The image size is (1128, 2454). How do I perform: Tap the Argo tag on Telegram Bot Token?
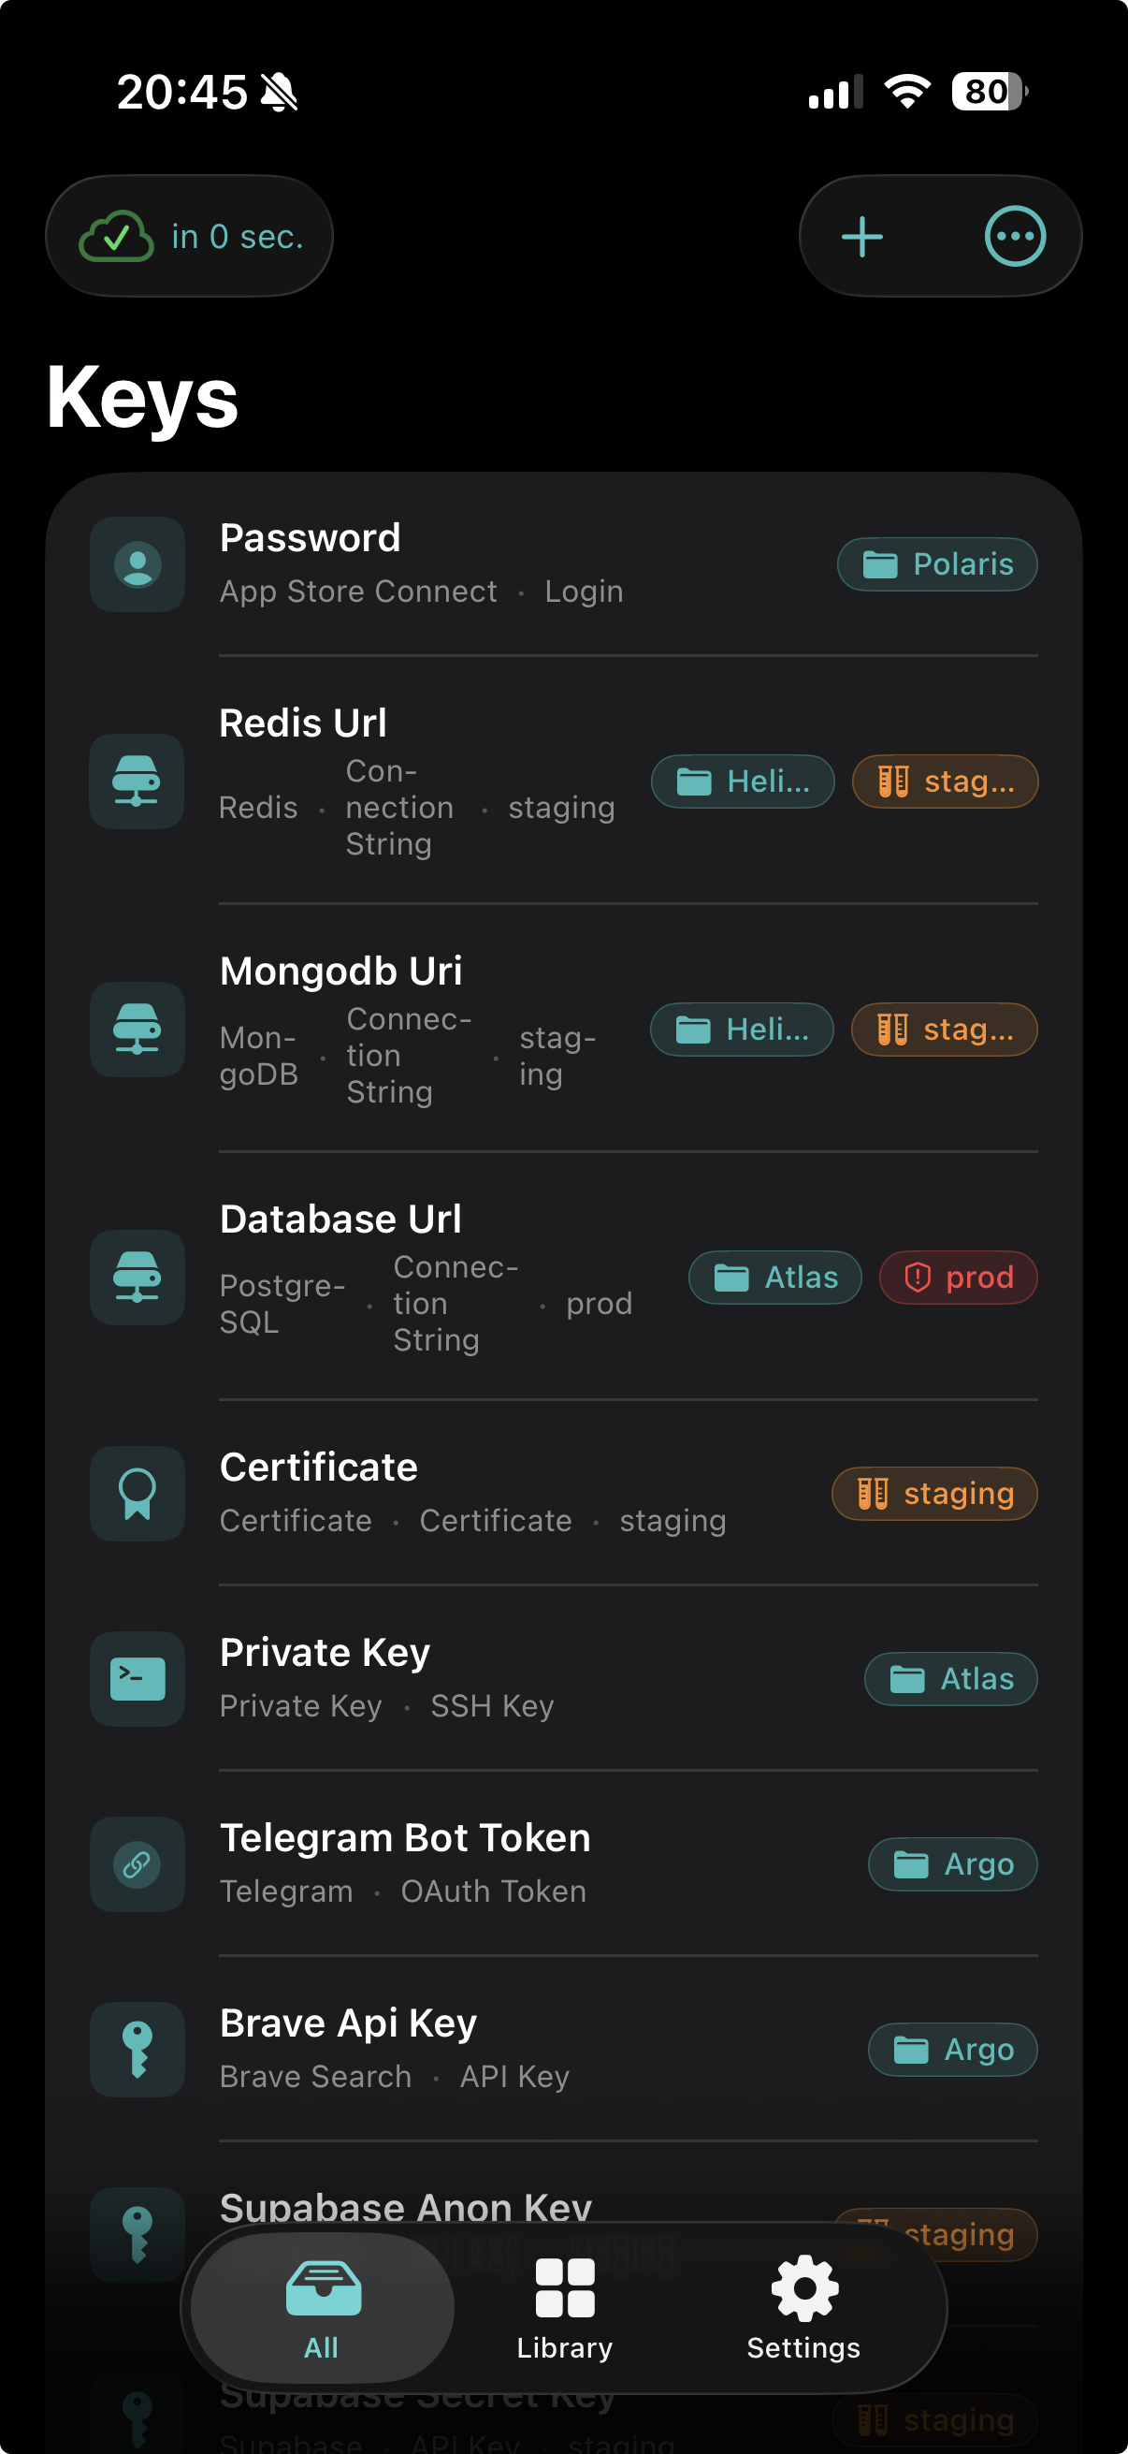pyautogui.click(x=953, y=1863)
